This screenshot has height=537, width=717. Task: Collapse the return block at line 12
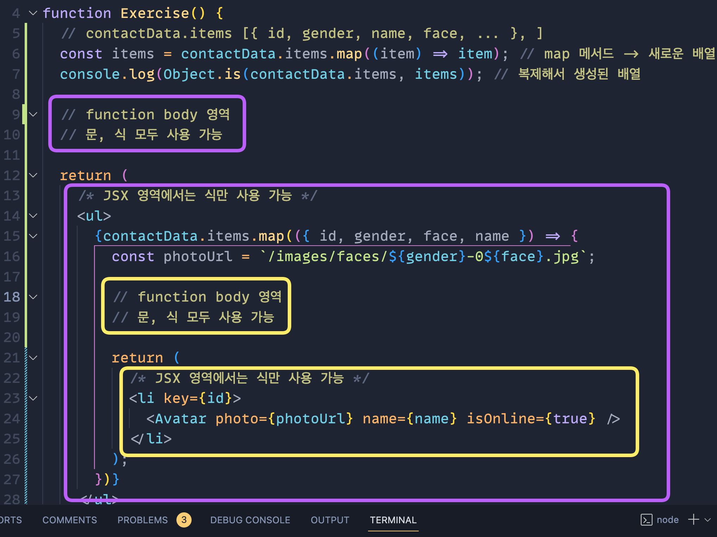(33, 175)
